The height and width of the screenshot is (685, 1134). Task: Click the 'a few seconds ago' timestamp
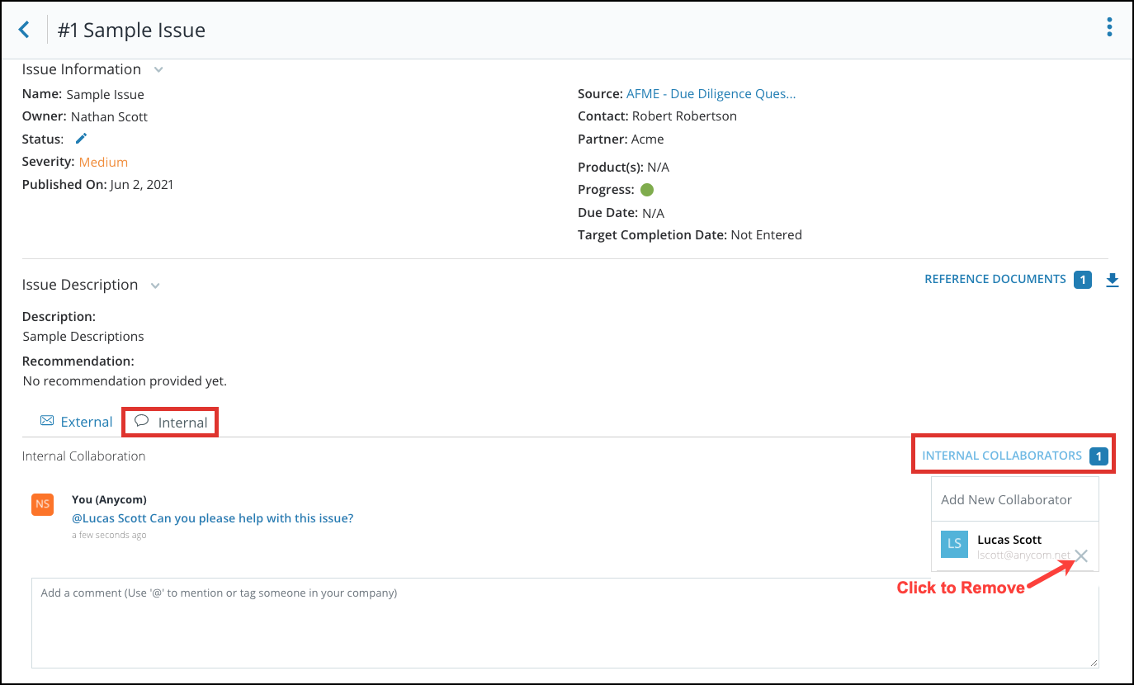(x=109, y=536)
